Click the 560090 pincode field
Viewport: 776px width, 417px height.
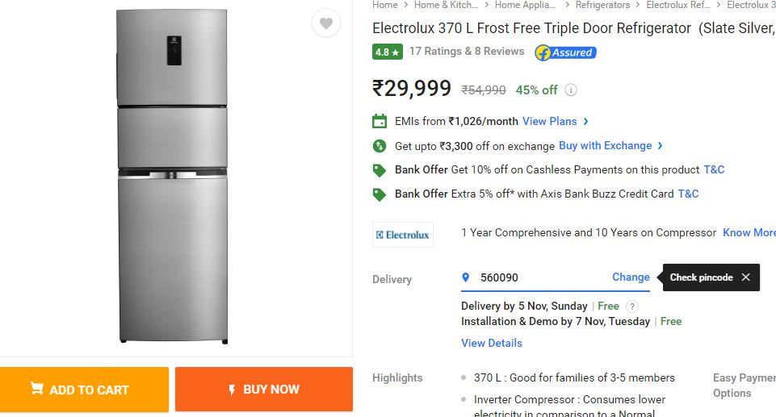tap(533, 277)
